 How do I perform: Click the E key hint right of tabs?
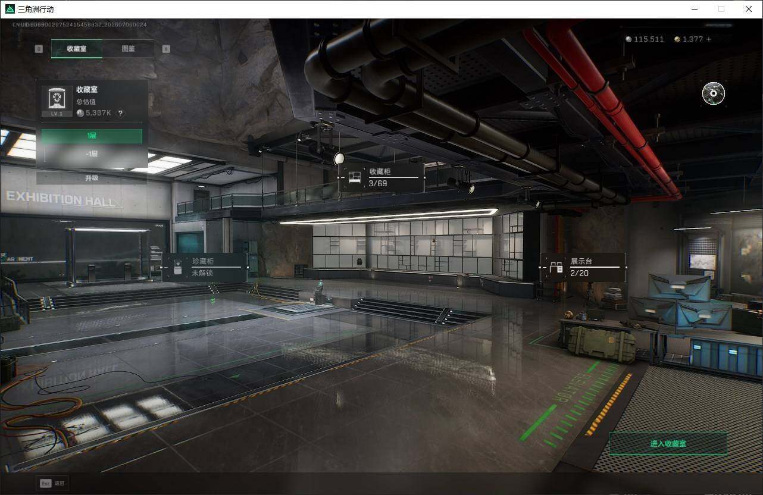click(x=166, y=49)
